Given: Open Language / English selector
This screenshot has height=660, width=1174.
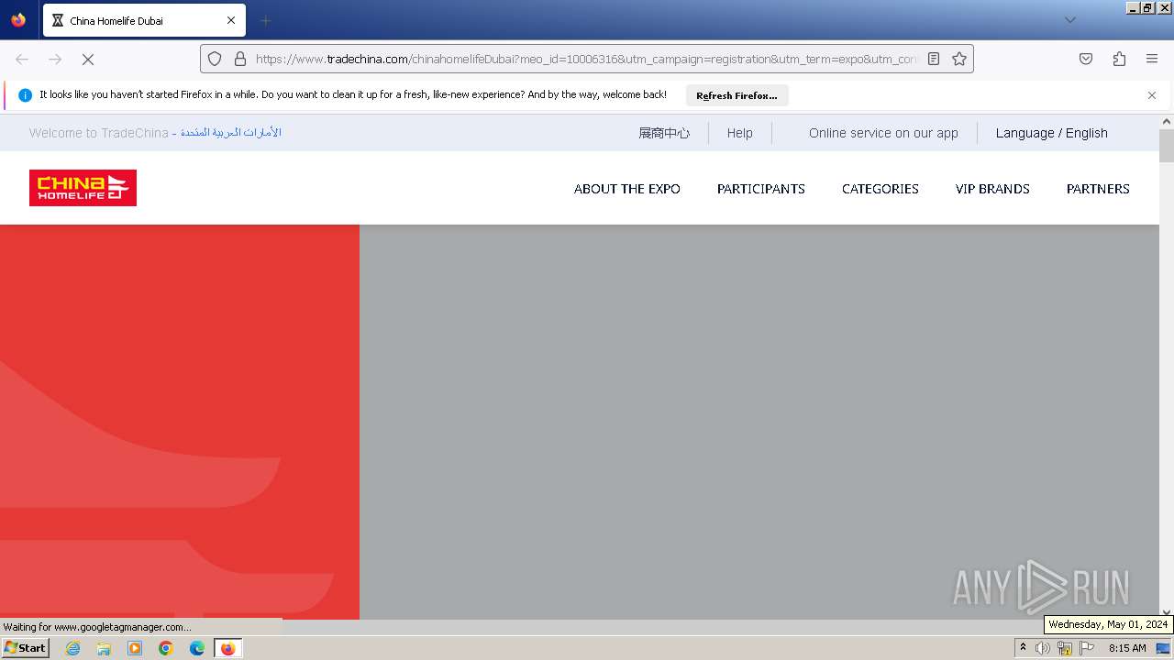Looking at the screenshot, I should pyautogui.click(x=1052, y=133).
